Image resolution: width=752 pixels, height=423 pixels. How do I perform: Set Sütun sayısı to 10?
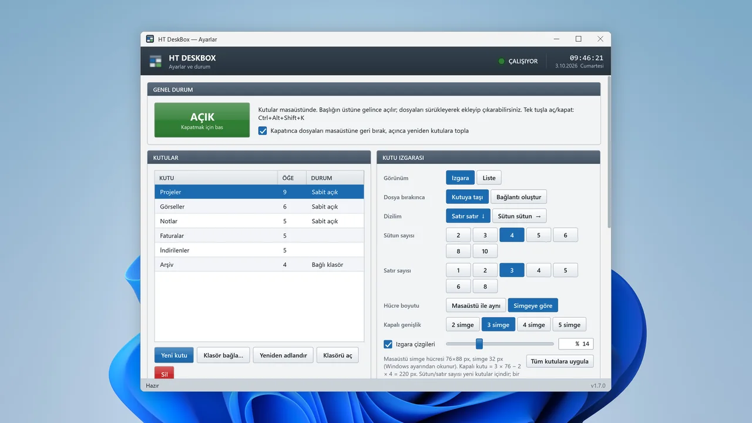(x=485, y=251)
